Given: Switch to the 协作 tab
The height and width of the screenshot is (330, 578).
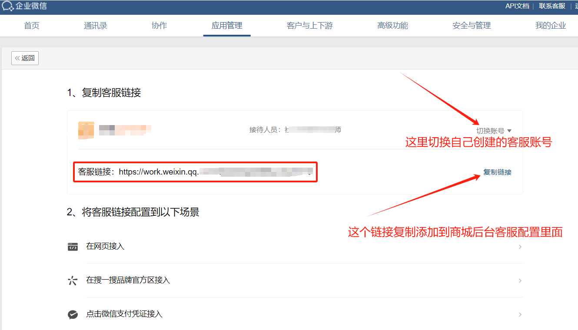Looking at the screenshot, I should [159, 26].
